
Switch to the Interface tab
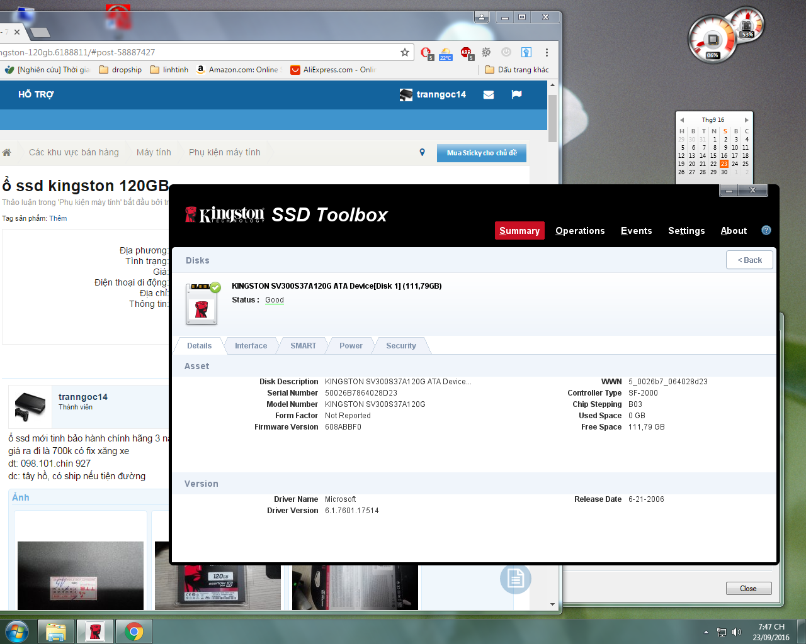[x=251, y=346]
